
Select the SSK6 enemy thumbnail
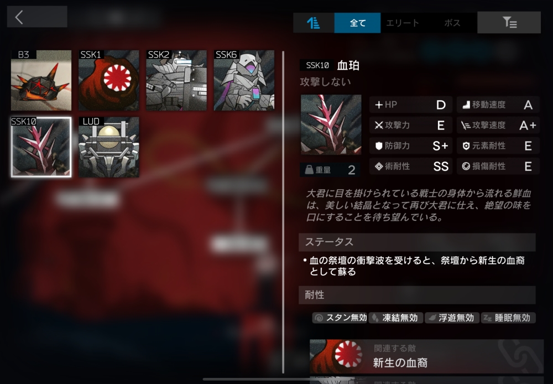pos(244,80)
